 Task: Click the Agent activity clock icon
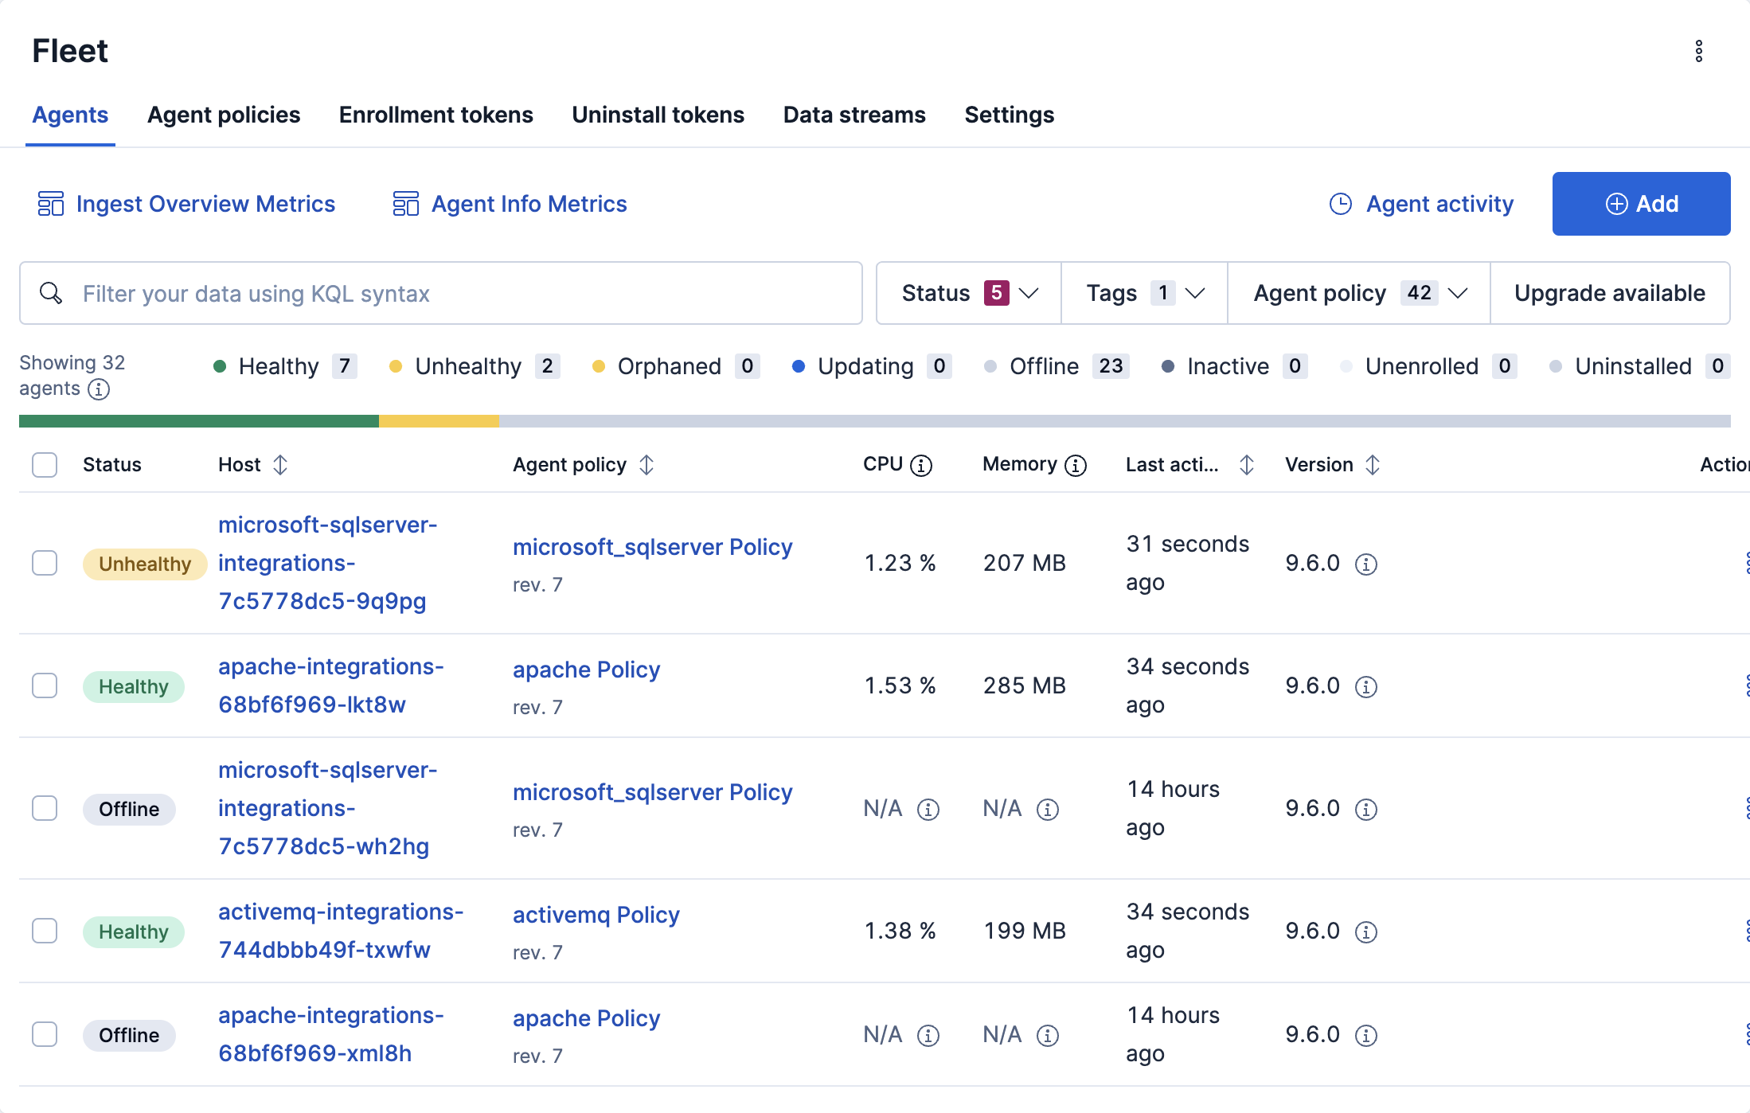[1341, 204]
